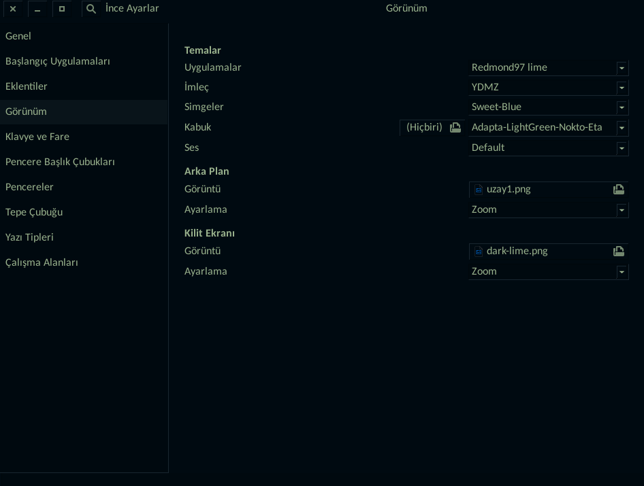Select Görünüm in the sidebar

click(x=84, y=111)
